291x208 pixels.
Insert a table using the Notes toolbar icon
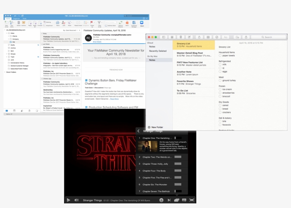point(208,37)
